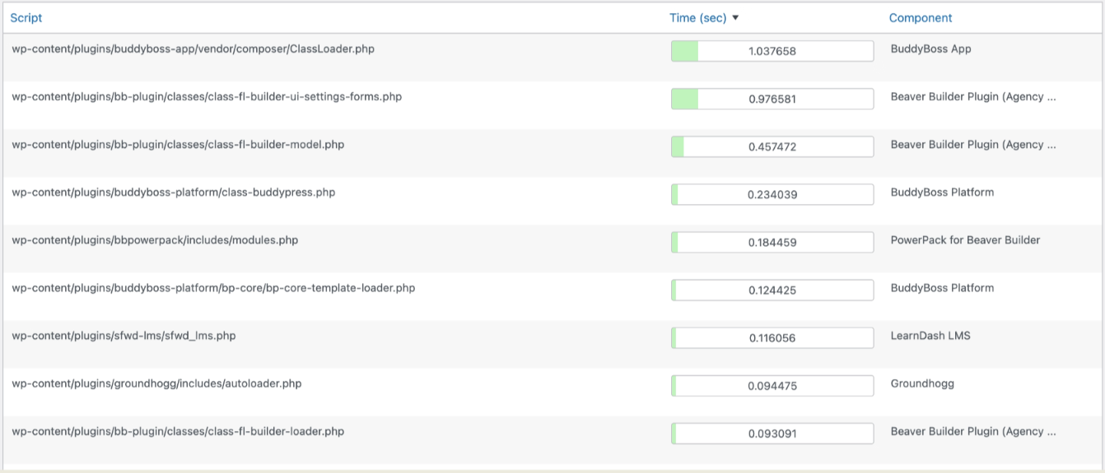This screenshot has width=1105, height=473.
Task: Click BuddyBoss Platform in bp-core-template-loader row
Action: [x=942, y=288]
